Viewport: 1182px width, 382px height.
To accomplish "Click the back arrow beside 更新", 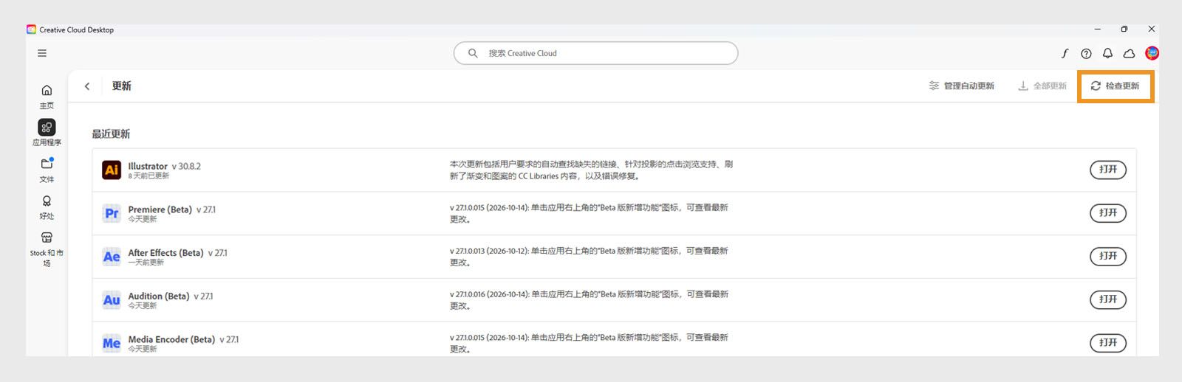I will (87, 86).
